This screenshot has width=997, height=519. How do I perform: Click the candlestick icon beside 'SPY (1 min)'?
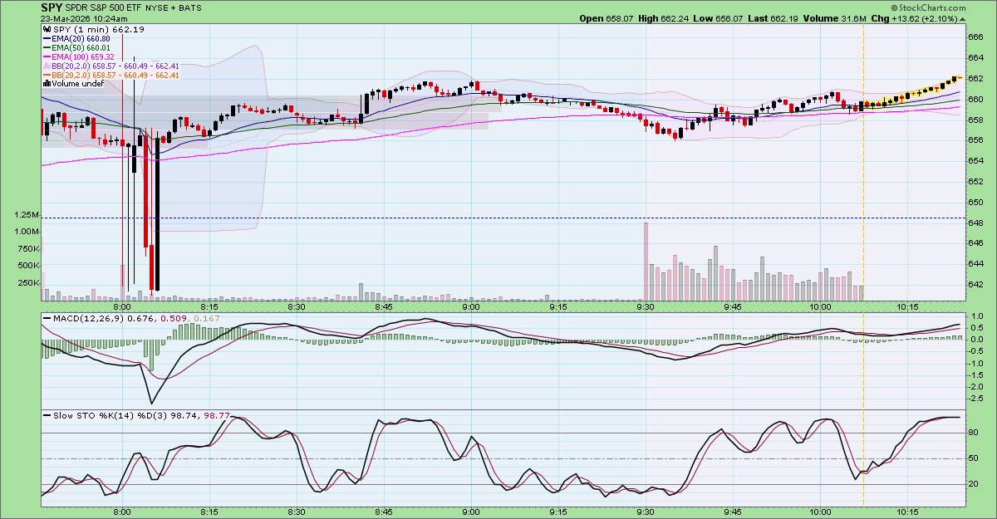pyautogui.click(x=46, y=29)
